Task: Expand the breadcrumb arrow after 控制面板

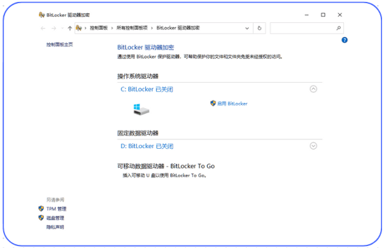Action: 112,28
